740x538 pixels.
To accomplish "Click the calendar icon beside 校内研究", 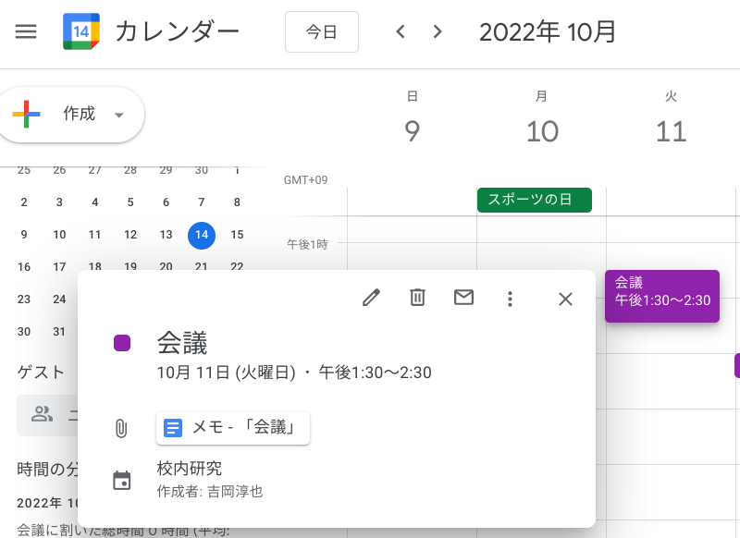I will point(122,480).
